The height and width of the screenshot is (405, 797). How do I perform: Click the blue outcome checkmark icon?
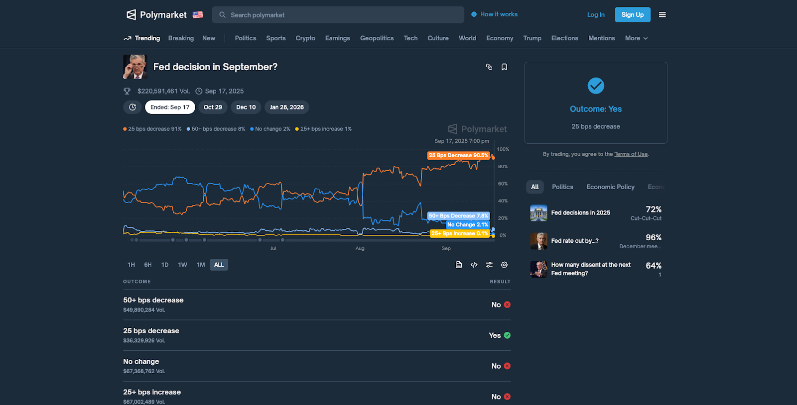click(x=596, y=86)
